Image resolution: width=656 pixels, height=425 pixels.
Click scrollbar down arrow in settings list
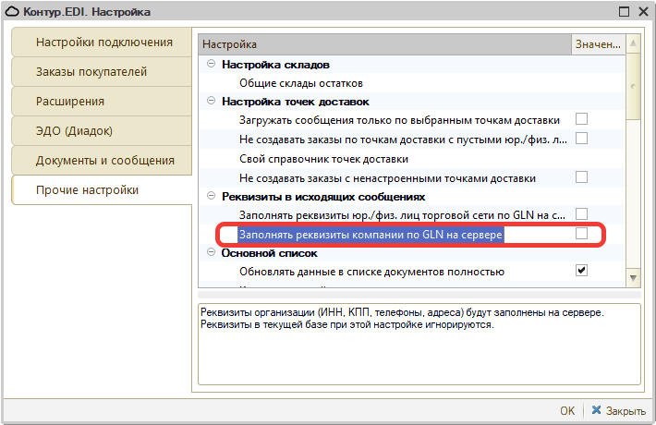click(x=633, y=278)
